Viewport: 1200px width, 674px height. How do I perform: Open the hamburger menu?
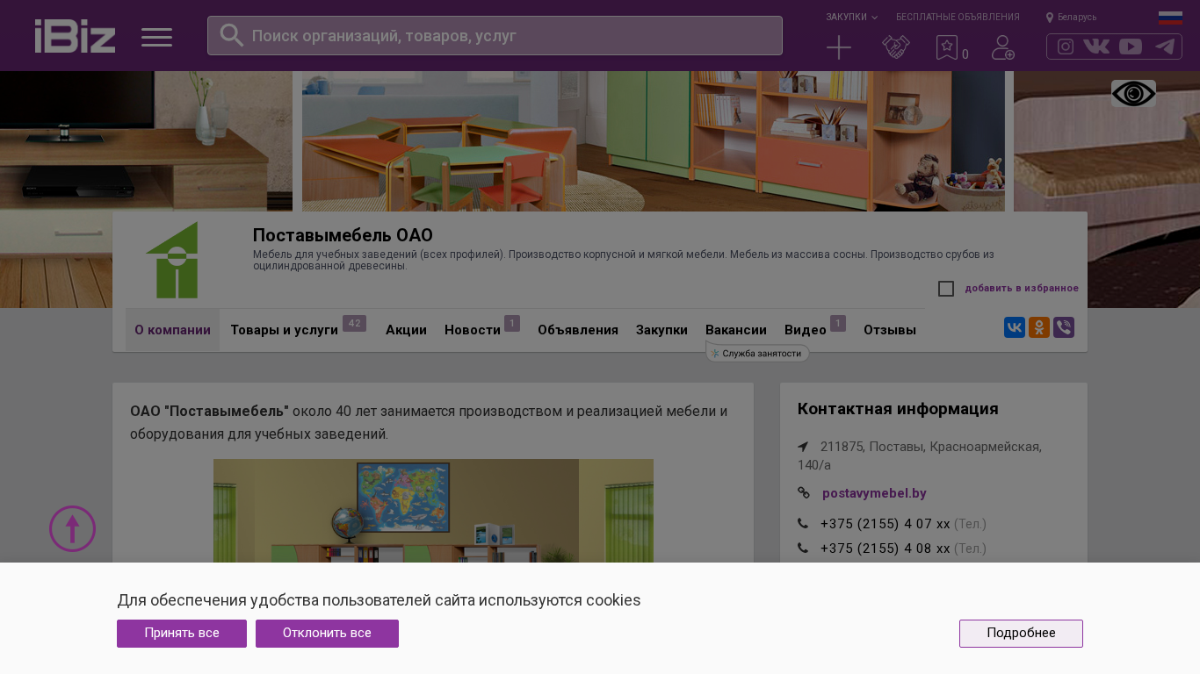click(x=156, y=37)
